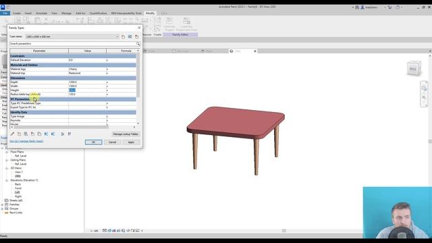The width and height of the screenshot is (432, 243).
Task: Switch to the Insert ribbon tab
Action: click(x=28, y=13)
